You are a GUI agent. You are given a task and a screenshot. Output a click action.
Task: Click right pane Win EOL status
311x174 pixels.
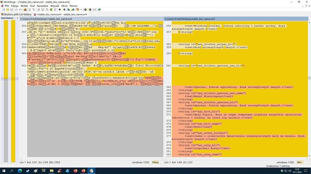click(299, 162)
